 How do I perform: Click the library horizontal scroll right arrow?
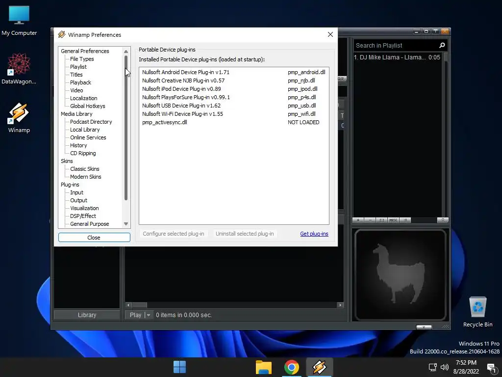click(340, 305)
